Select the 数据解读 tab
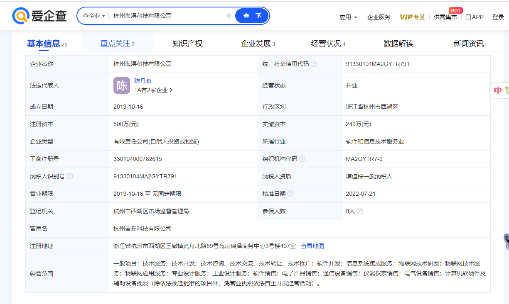 point(398,44)
